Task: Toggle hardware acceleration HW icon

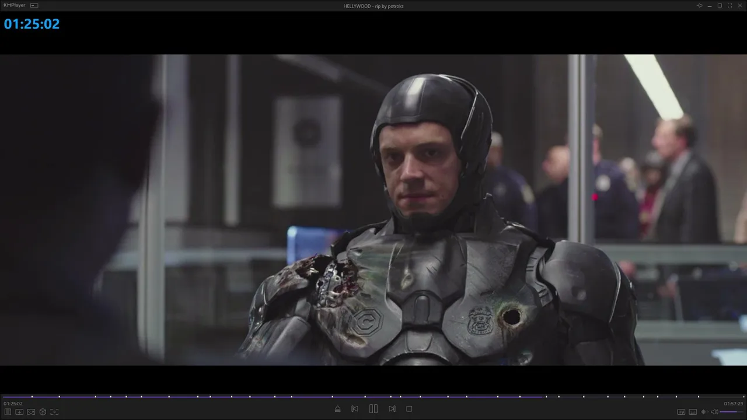Action: point(681,412)
